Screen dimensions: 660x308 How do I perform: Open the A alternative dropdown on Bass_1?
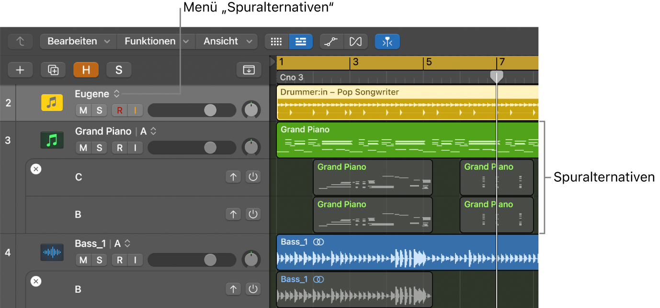point(127,243)
